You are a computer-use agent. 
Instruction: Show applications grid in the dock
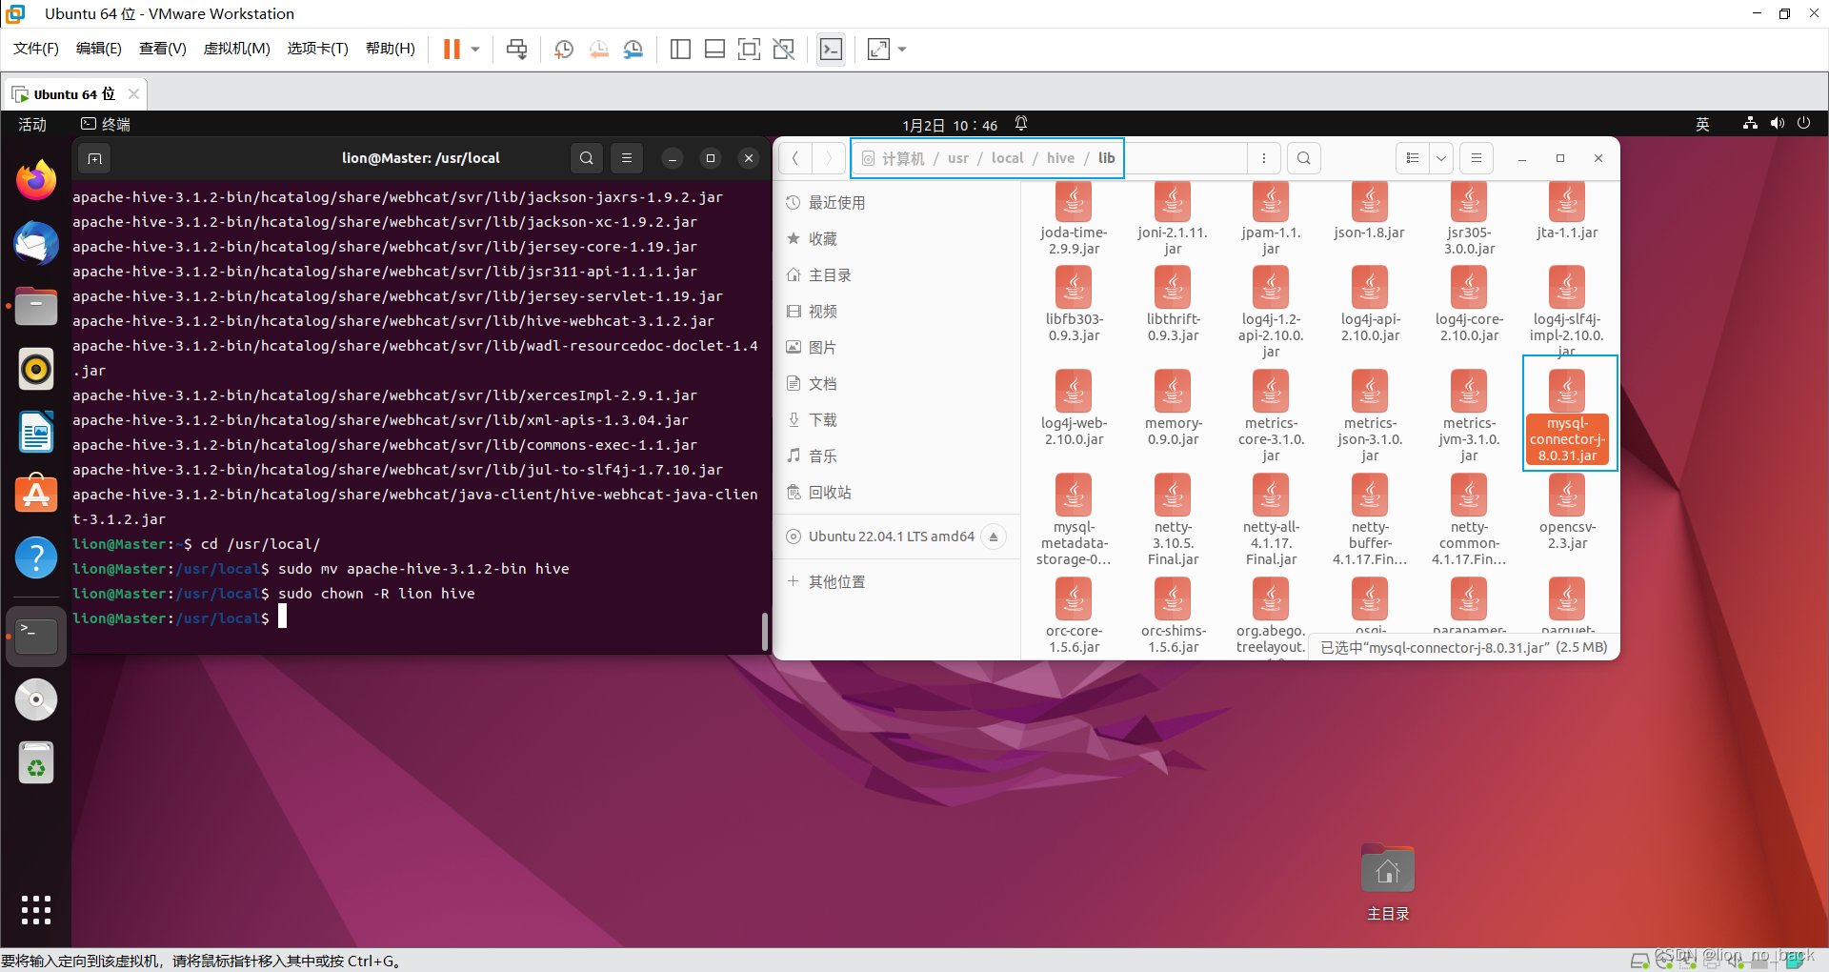click(x=36, y=910)
